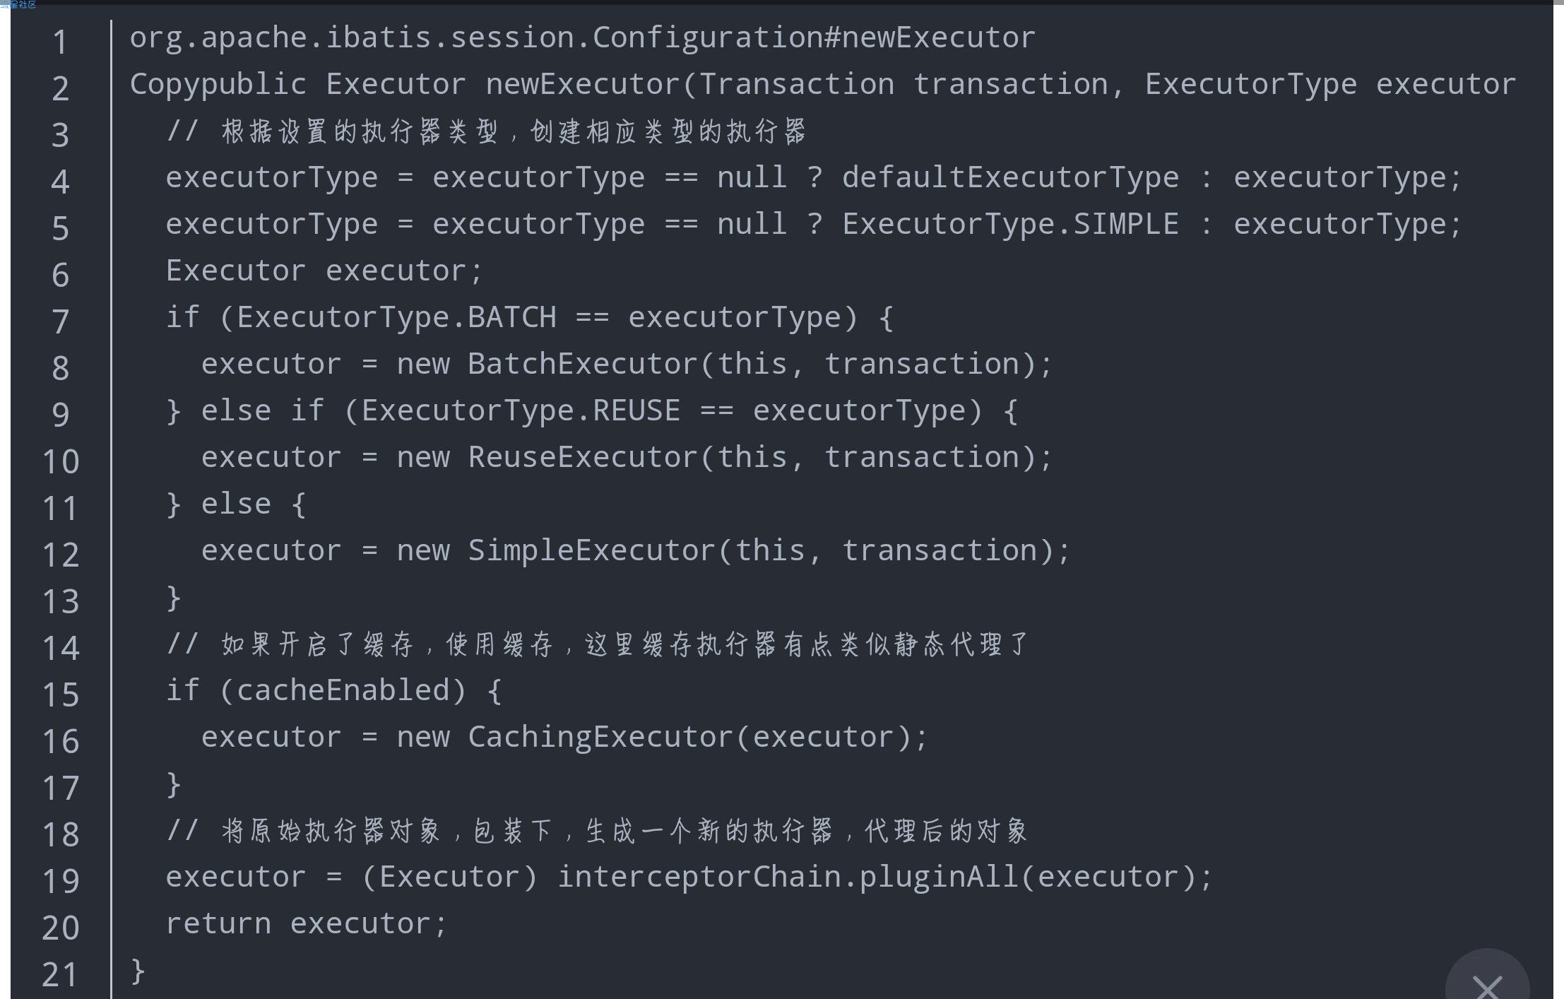This screenshot has height=999, width=1564.
Task: Open the community link in the top-left corner
Action: 18,5
